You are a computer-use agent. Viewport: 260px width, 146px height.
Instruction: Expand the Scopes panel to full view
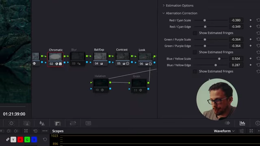point(251,131)
